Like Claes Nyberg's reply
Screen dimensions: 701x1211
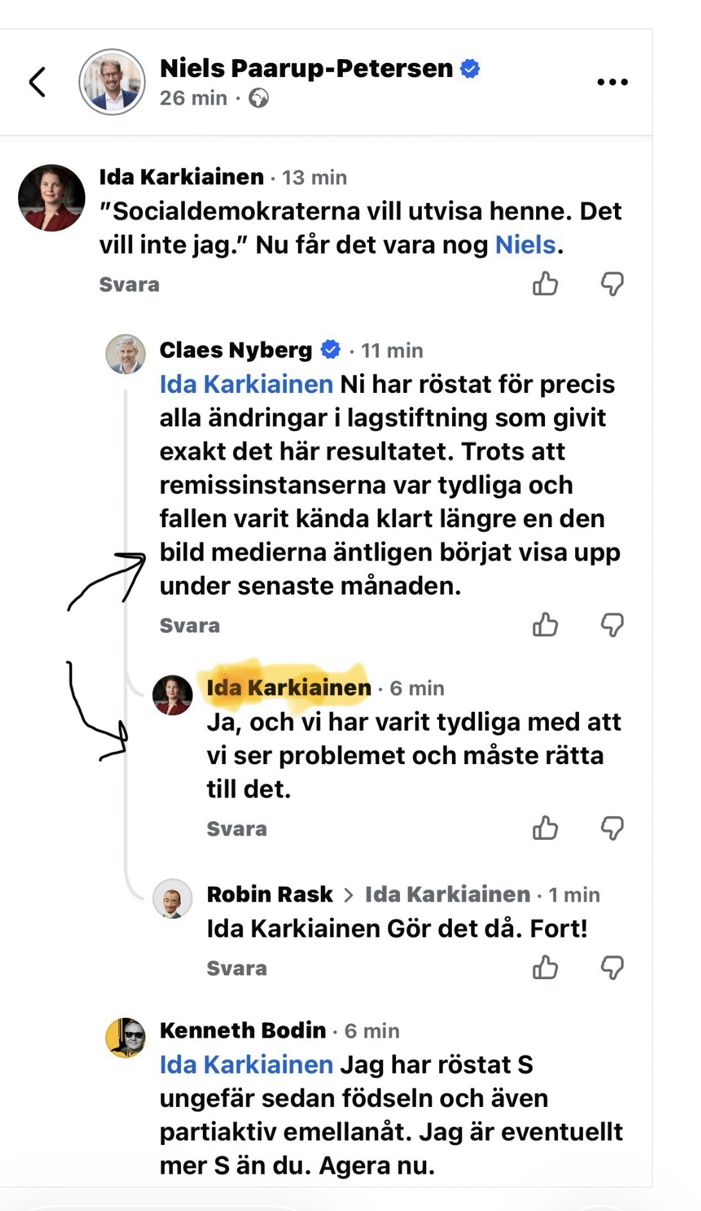coord(545,624)
